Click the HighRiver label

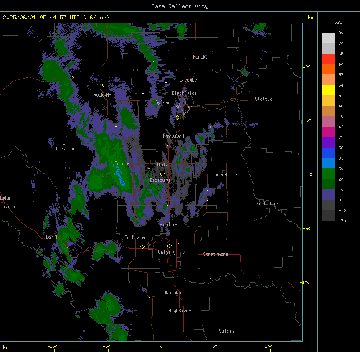pyautogui.click(x=180, y=311)
